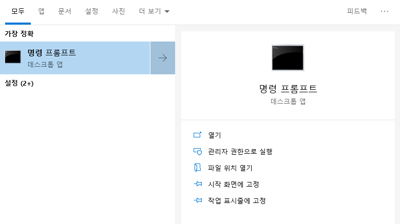Switch to the 앱 tab
Image resolution: width=400 pixels, height=224 pixels.
[41, 11]
